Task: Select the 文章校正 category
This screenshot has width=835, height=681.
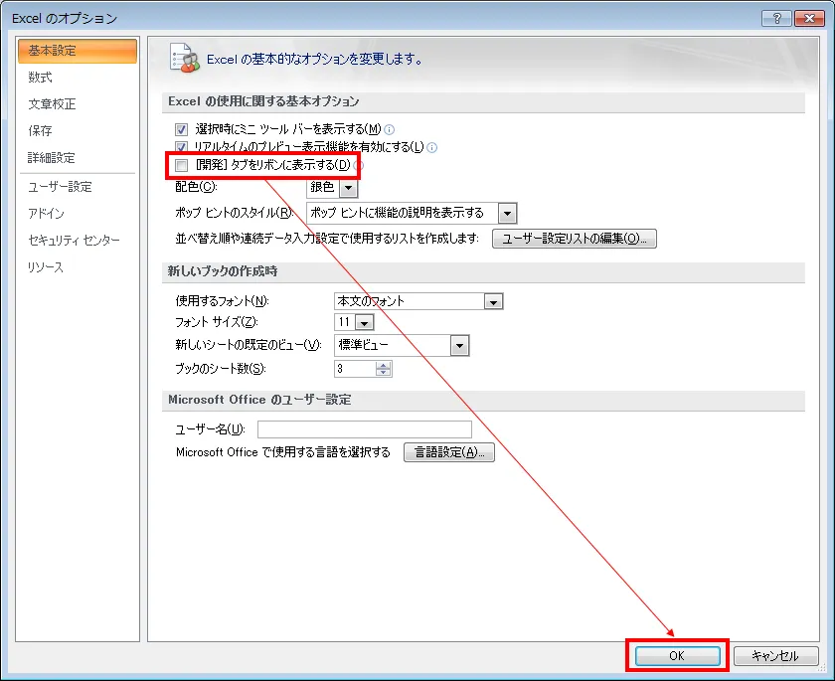Action: click(78, 103)
